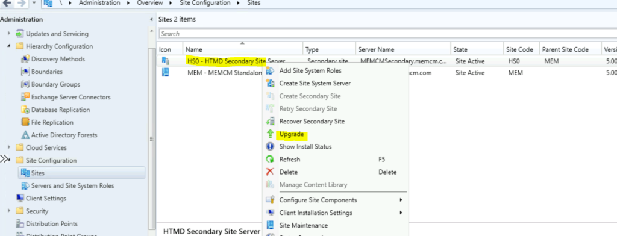Select File Replication icon
Viewport: 617px width, 236px height.
click(25, 122)
